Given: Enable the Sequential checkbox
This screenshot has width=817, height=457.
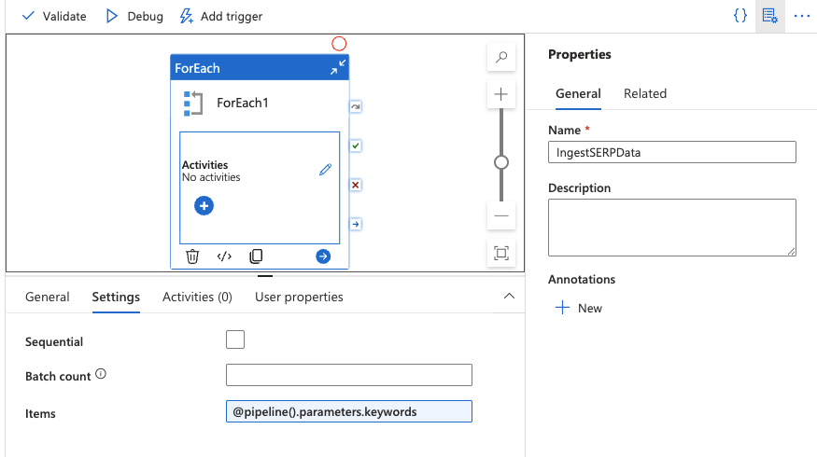Looking at the screenshot, I should 235,339.
